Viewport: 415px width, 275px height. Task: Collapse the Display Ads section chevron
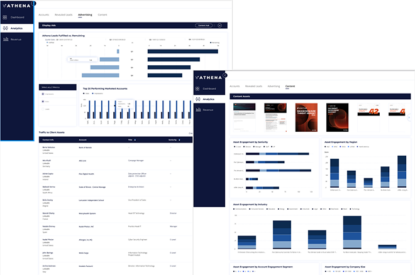click(219, 25)
